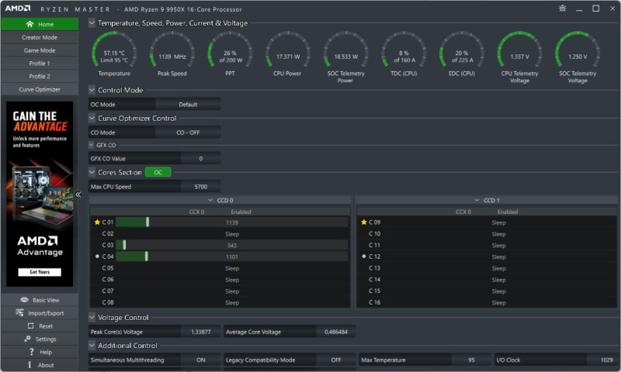Click the About info icon

click(29, 365)
